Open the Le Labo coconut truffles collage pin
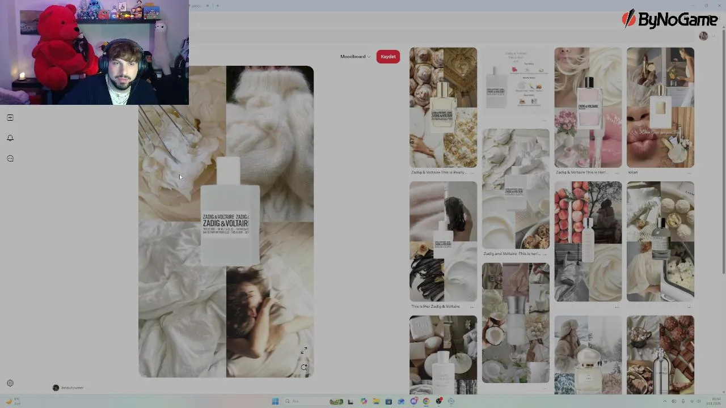726x408 pixels. 660,241
